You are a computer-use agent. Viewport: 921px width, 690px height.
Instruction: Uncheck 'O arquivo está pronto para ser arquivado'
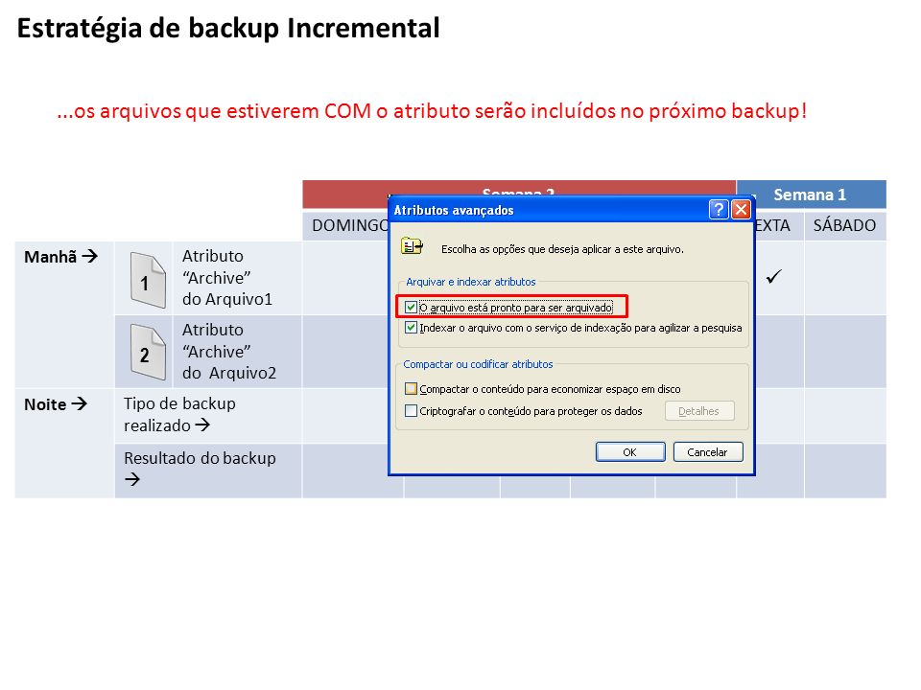pos(412,307)
